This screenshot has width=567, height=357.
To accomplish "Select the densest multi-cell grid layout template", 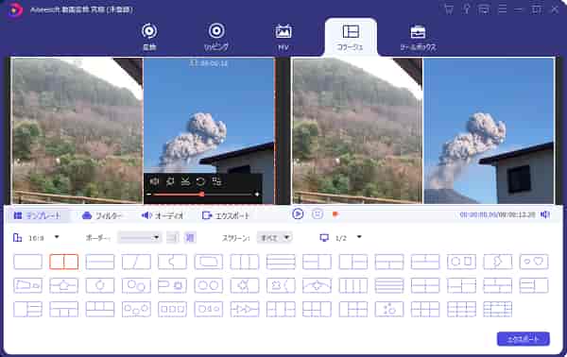I will coord(498,309).
